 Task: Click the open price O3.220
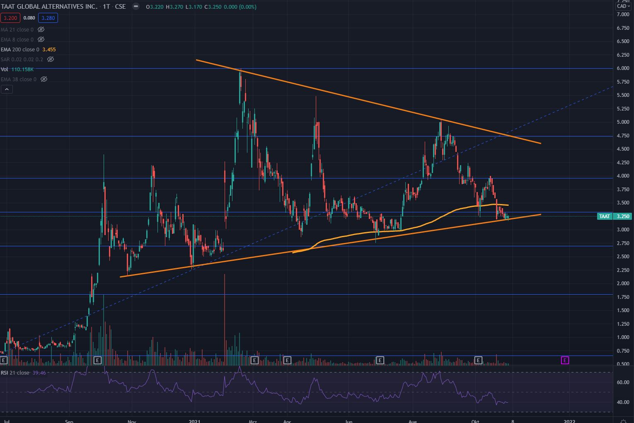[155, 7]
